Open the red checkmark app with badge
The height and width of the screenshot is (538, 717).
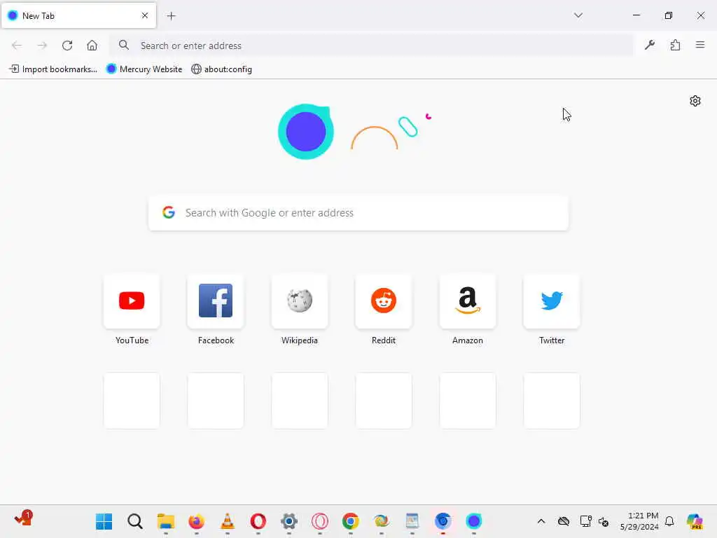(23, 519)
